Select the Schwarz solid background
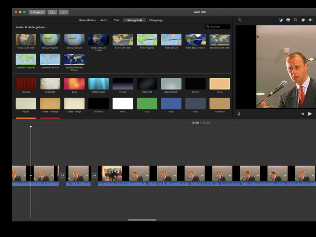 (98, 103)
